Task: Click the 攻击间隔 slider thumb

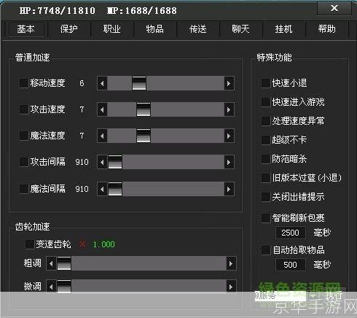Action: pyautogui.click(x=115, y=162)
